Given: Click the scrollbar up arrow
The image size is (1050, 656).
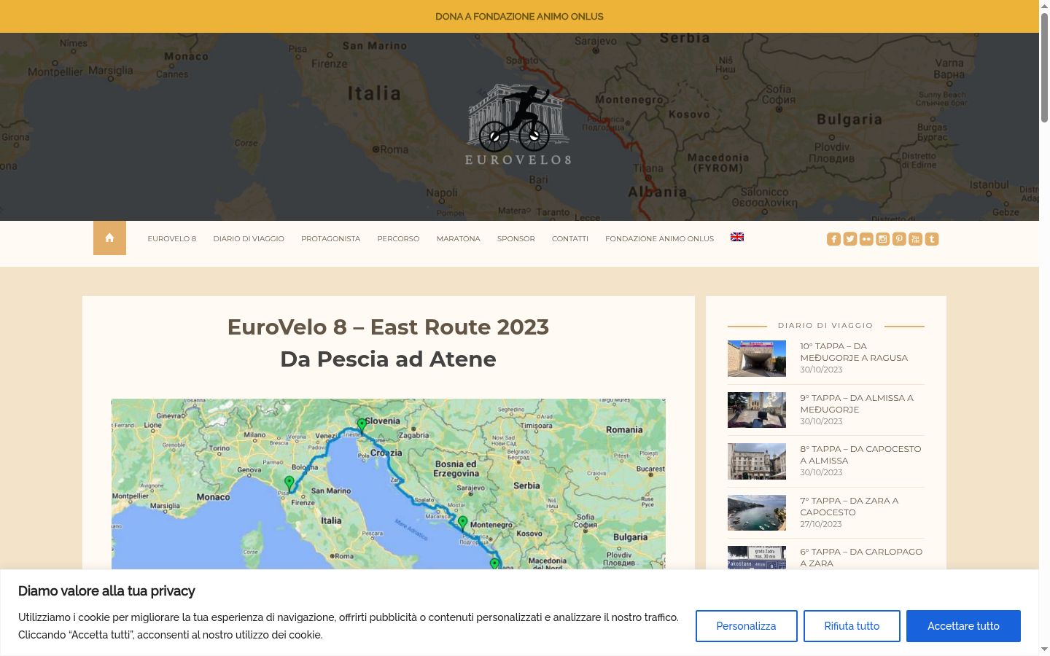Looking at the screenshot, I should click(x=1044, y=6).
